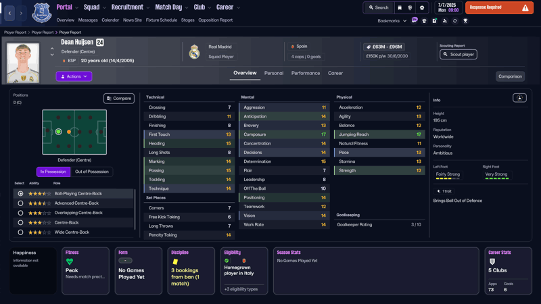Open the trophy bookmark icon
This screenshot has width=541, height=304.
click(x=465, y=21)
